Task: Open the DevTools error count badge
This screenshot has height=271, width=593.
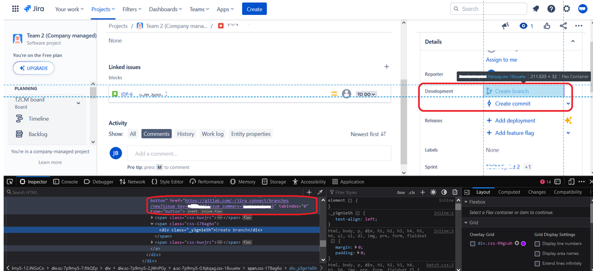Action: pyautogui.click(x=546, y=182)
